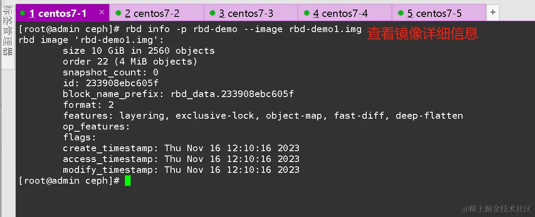Click the green status dot on centos7-4 tab
This screenshot has height=217, width=535.
306,13
